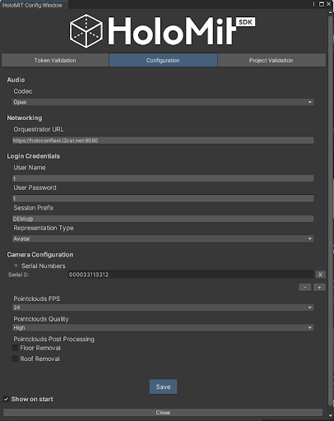
Task: Click the Networking heading
Action: pos(25,118)
